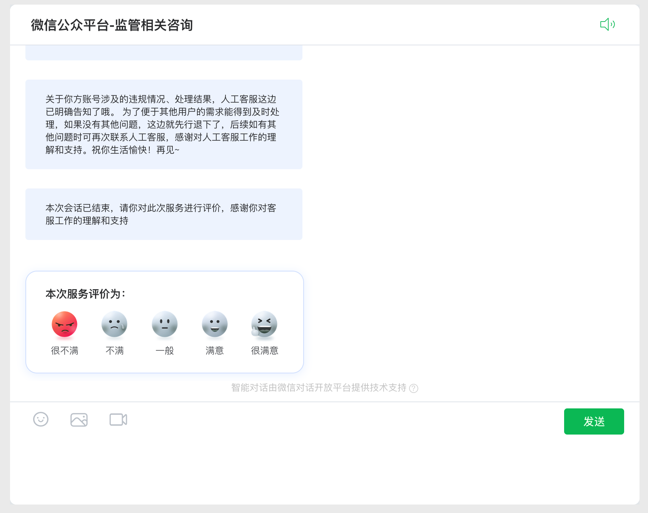This screenshot has height=513, width=648.
Task: Select the message 本次会话已结束
Action: click(164, 214)
